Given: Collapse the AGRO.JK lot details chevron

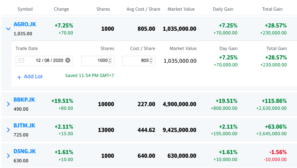Looking at the screenshot, I should 8,29.
